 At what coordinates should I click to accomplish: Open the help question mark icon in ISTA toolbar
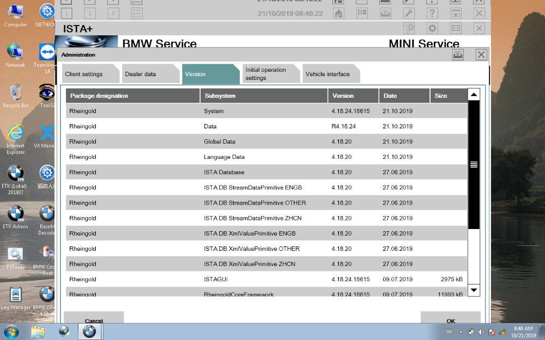(432, 14)
